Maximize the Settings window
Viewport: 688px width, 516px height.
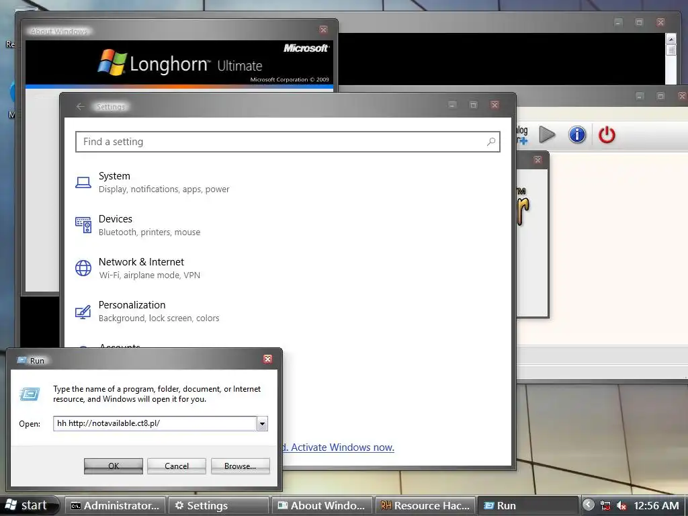474,104
